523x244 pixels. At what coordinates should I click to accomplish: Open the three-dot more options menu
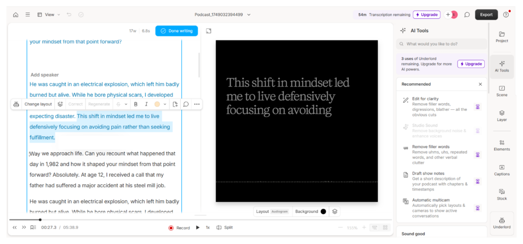[x=197, y=104]
